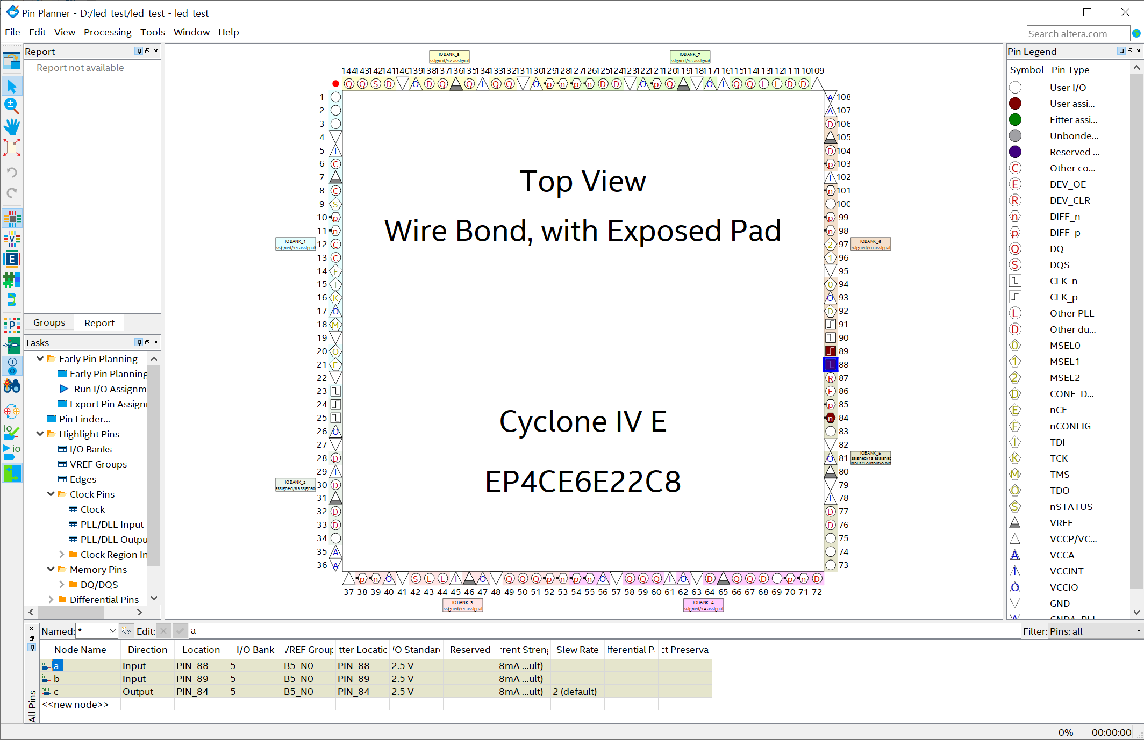Screen dimensions: 1144x740
Task: Click the Node Name column header
Action: [81, 649]
